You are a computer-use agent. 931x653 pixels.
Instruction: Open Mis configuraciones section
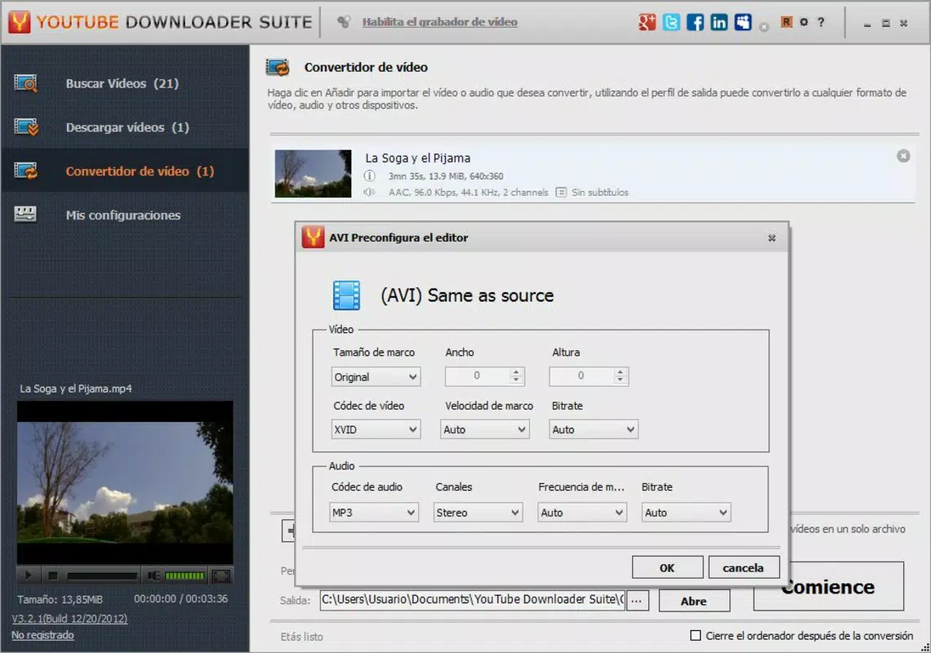(x=125, y=215)
